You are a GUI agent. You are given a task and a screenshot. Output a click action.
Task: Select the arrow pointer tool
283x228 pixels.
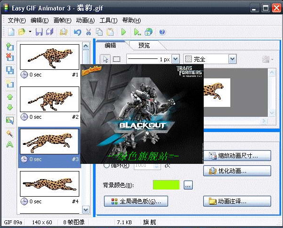tap(105, 59)
